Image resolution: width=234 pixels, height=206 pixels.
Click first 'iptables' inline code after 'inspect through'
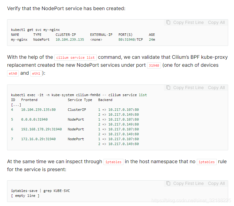coord(113,162)
